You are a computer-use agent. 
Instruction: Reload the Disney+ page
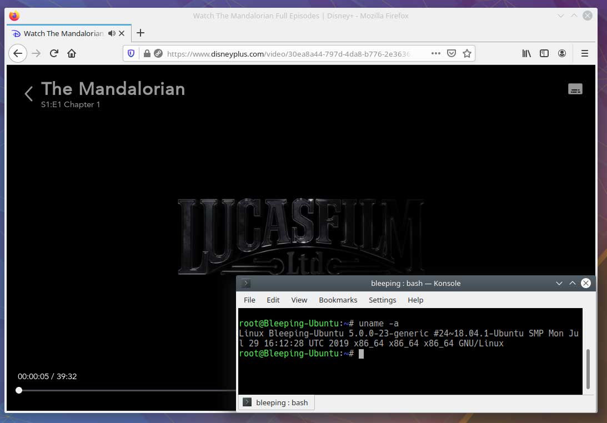(x=54, y=53)
